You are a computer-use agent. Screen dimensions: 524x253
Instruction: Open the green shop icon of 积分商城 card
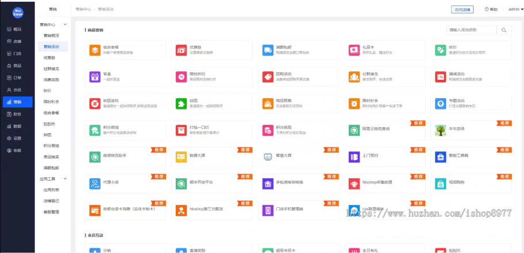point(95,130)
